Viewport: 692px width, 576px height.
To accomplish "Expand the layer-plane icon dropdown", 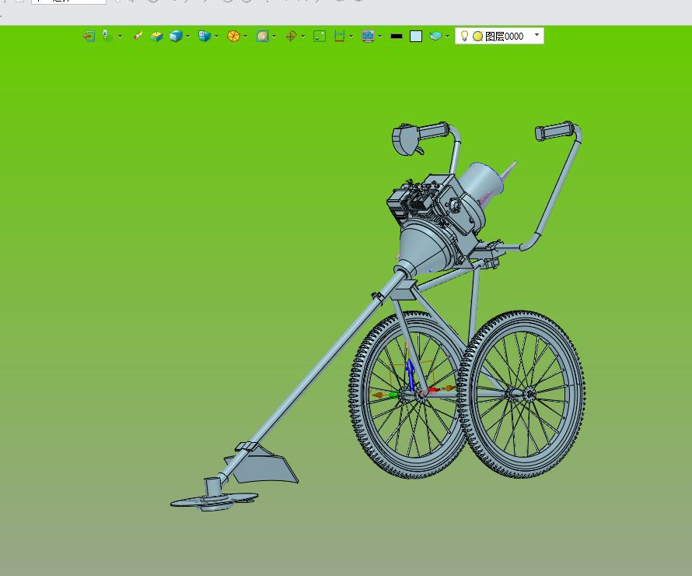I will coord(447,37).
